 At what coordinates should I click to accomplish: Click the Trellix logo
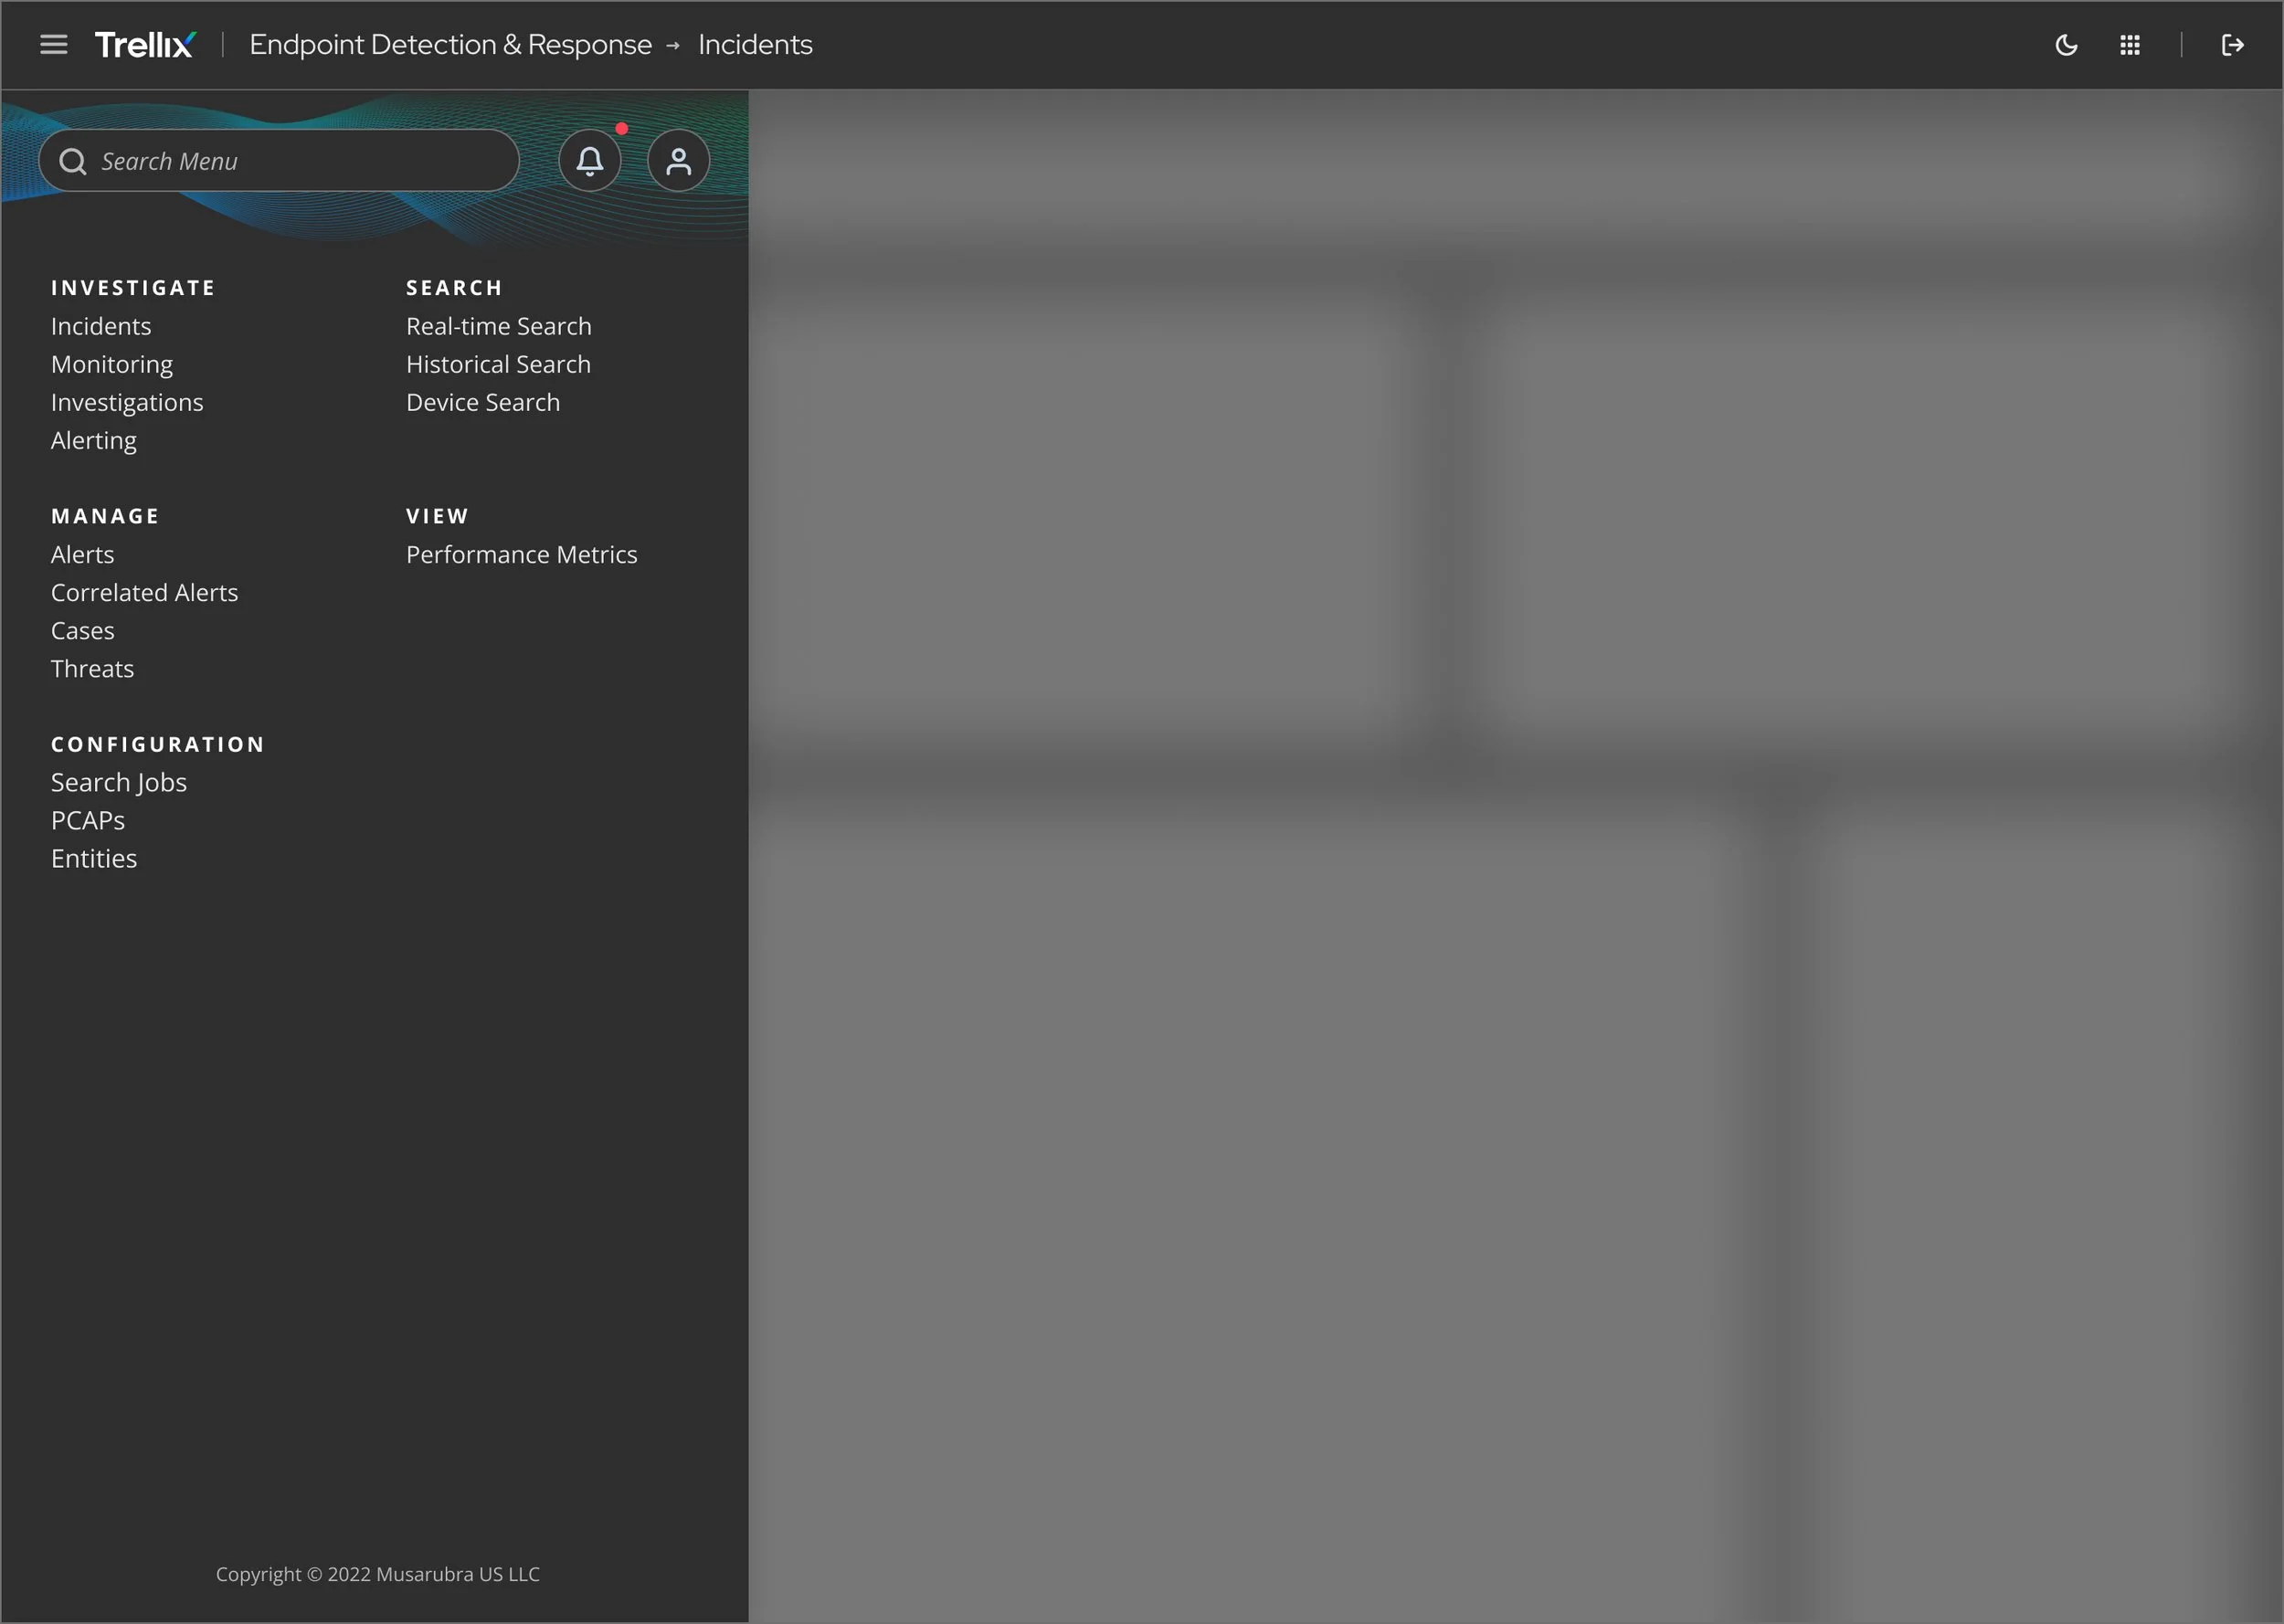point(144,43)
